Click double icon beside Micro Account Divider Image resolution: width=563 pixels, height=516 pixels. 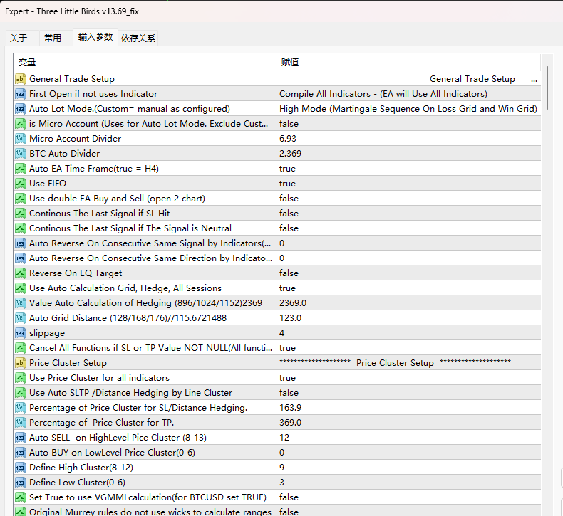(21, 139)
